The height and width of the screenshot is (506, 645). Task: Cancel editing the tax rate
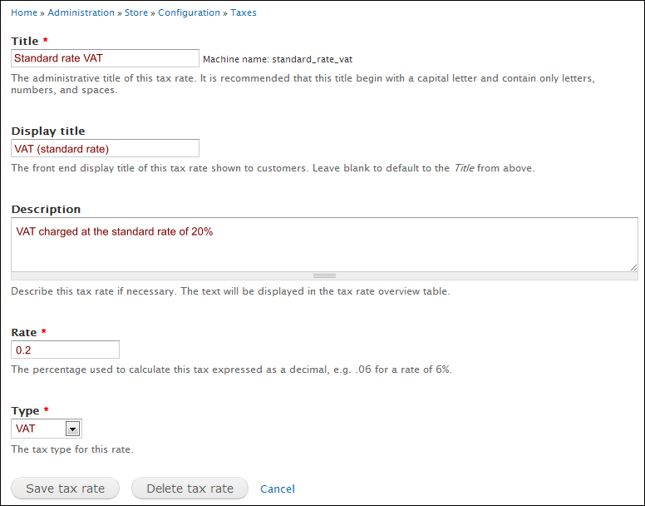(x=278, y=489)
